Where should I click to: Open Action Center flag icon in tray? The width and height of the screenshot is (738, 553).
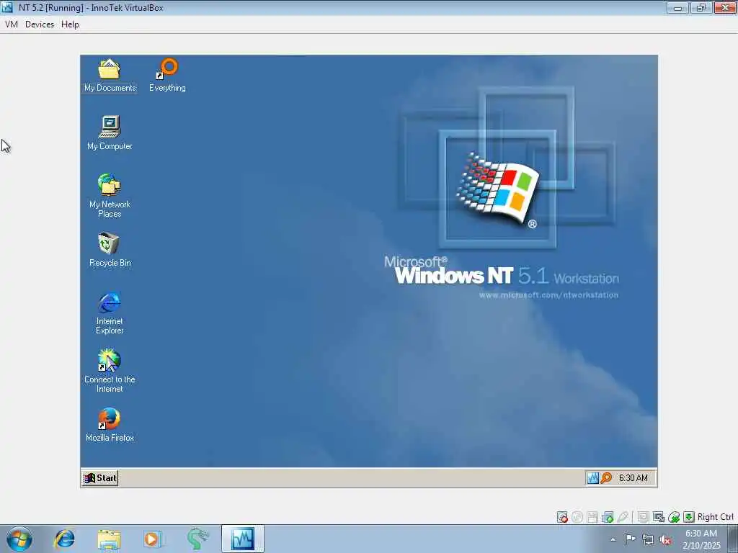(x=630, y=539)
